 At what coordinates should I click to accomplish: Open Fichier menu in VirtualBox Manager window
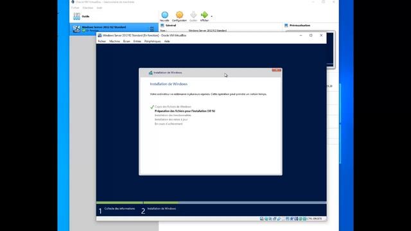75,8
